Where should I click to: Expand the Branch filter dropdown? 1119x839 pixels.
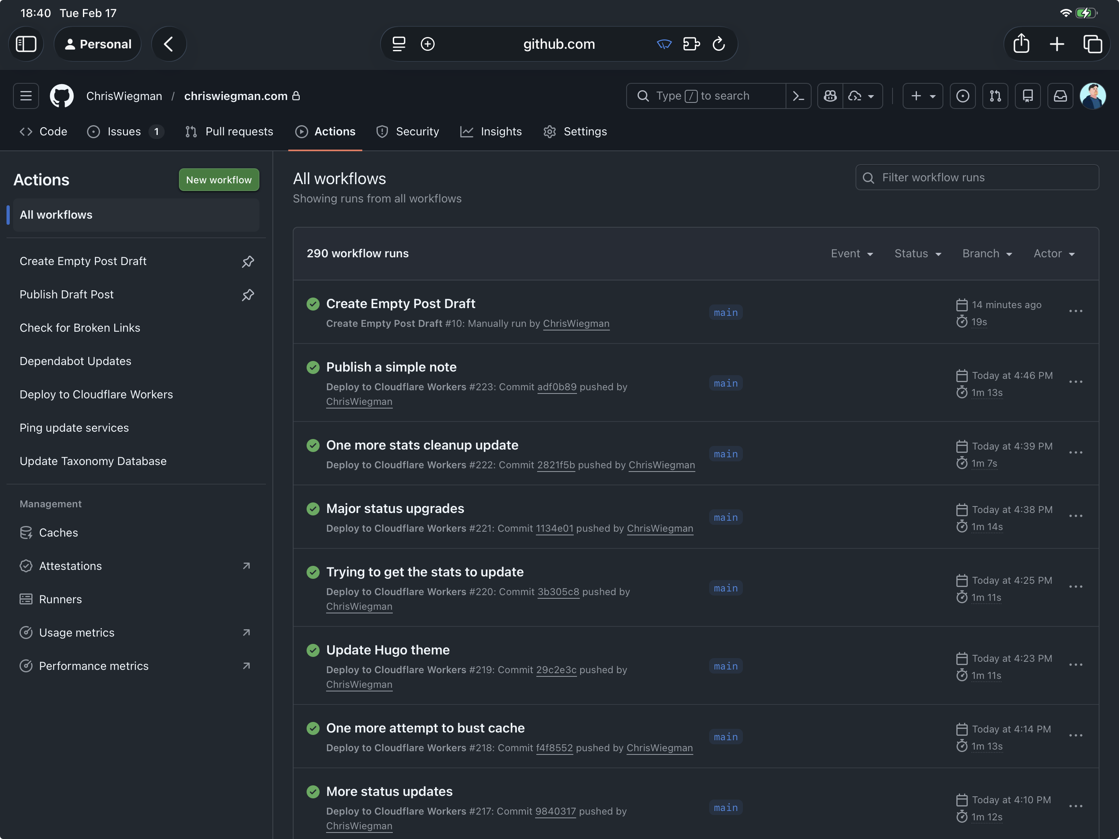click(987, 253)
